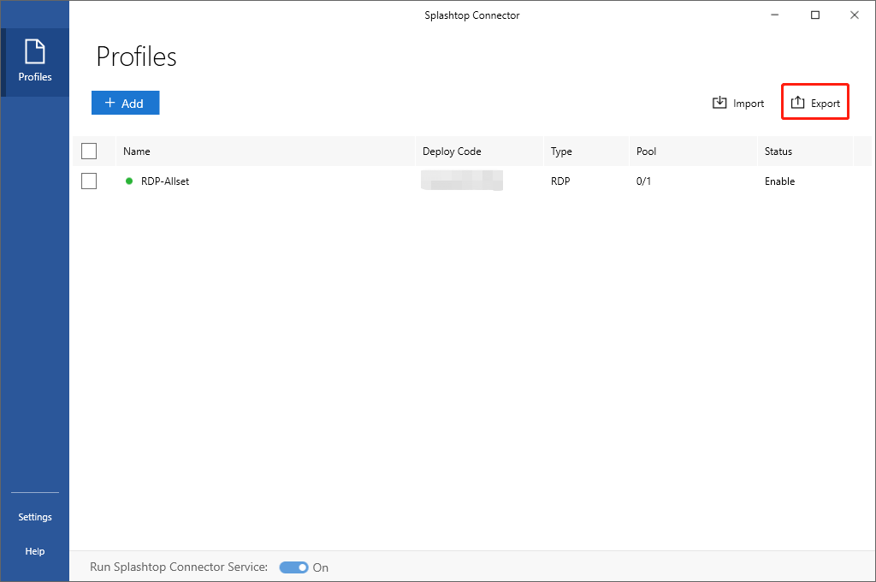
Task: Check the box for the RDP-Allset profile
Action: pos(89,181)
